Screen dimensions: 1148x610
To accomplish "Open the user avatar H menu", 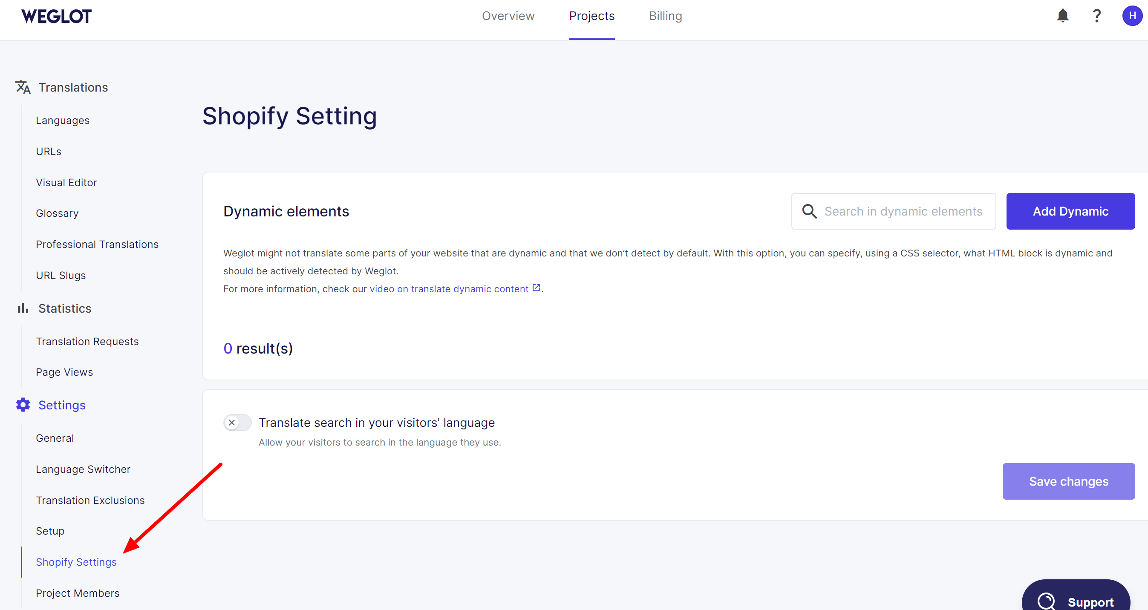I will pos(1132,16).
